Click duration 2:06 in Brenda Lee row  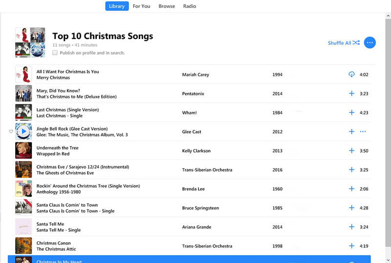tap(364, 189)
